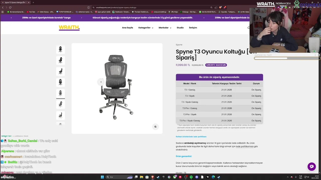The image size is (321, 180).
Task: Click the '2,000.00 TL tasarruf edin' badge
Action: coord(216,65)
